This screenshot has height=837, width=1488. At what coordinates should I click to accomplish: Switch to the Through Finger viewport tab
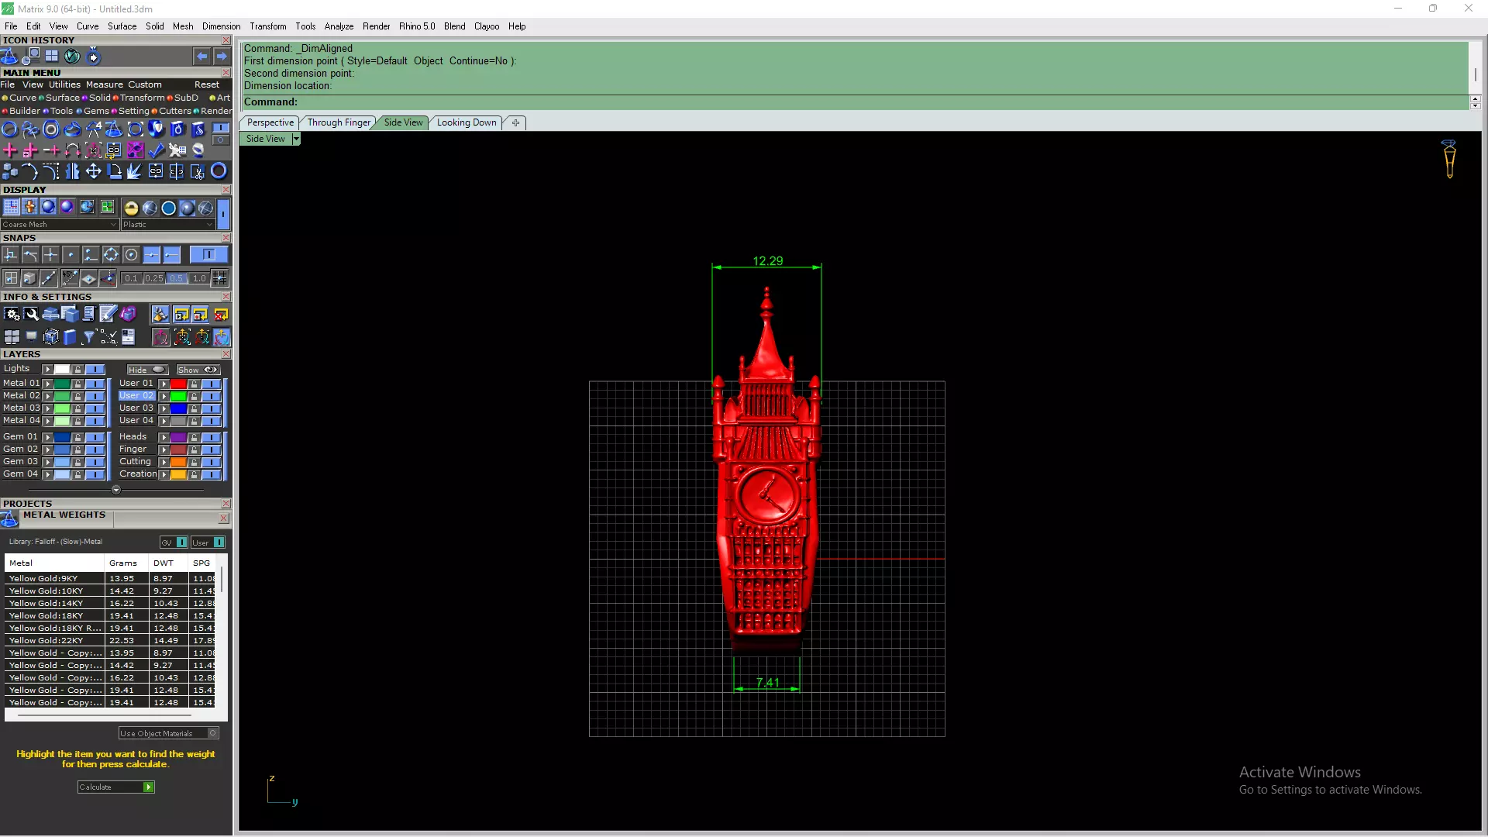[339, 122]
